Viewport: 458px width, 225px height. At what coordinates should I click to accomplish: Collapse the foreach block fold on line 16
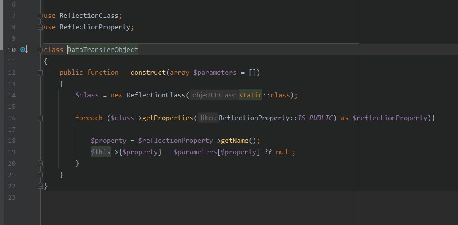pos(40,118)
